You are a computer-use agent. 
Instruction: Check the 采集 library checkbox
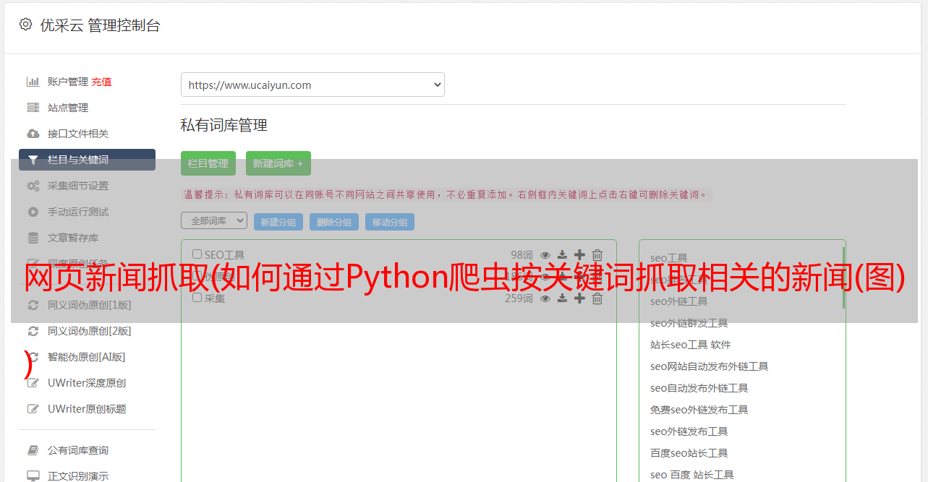pos(197,297)
